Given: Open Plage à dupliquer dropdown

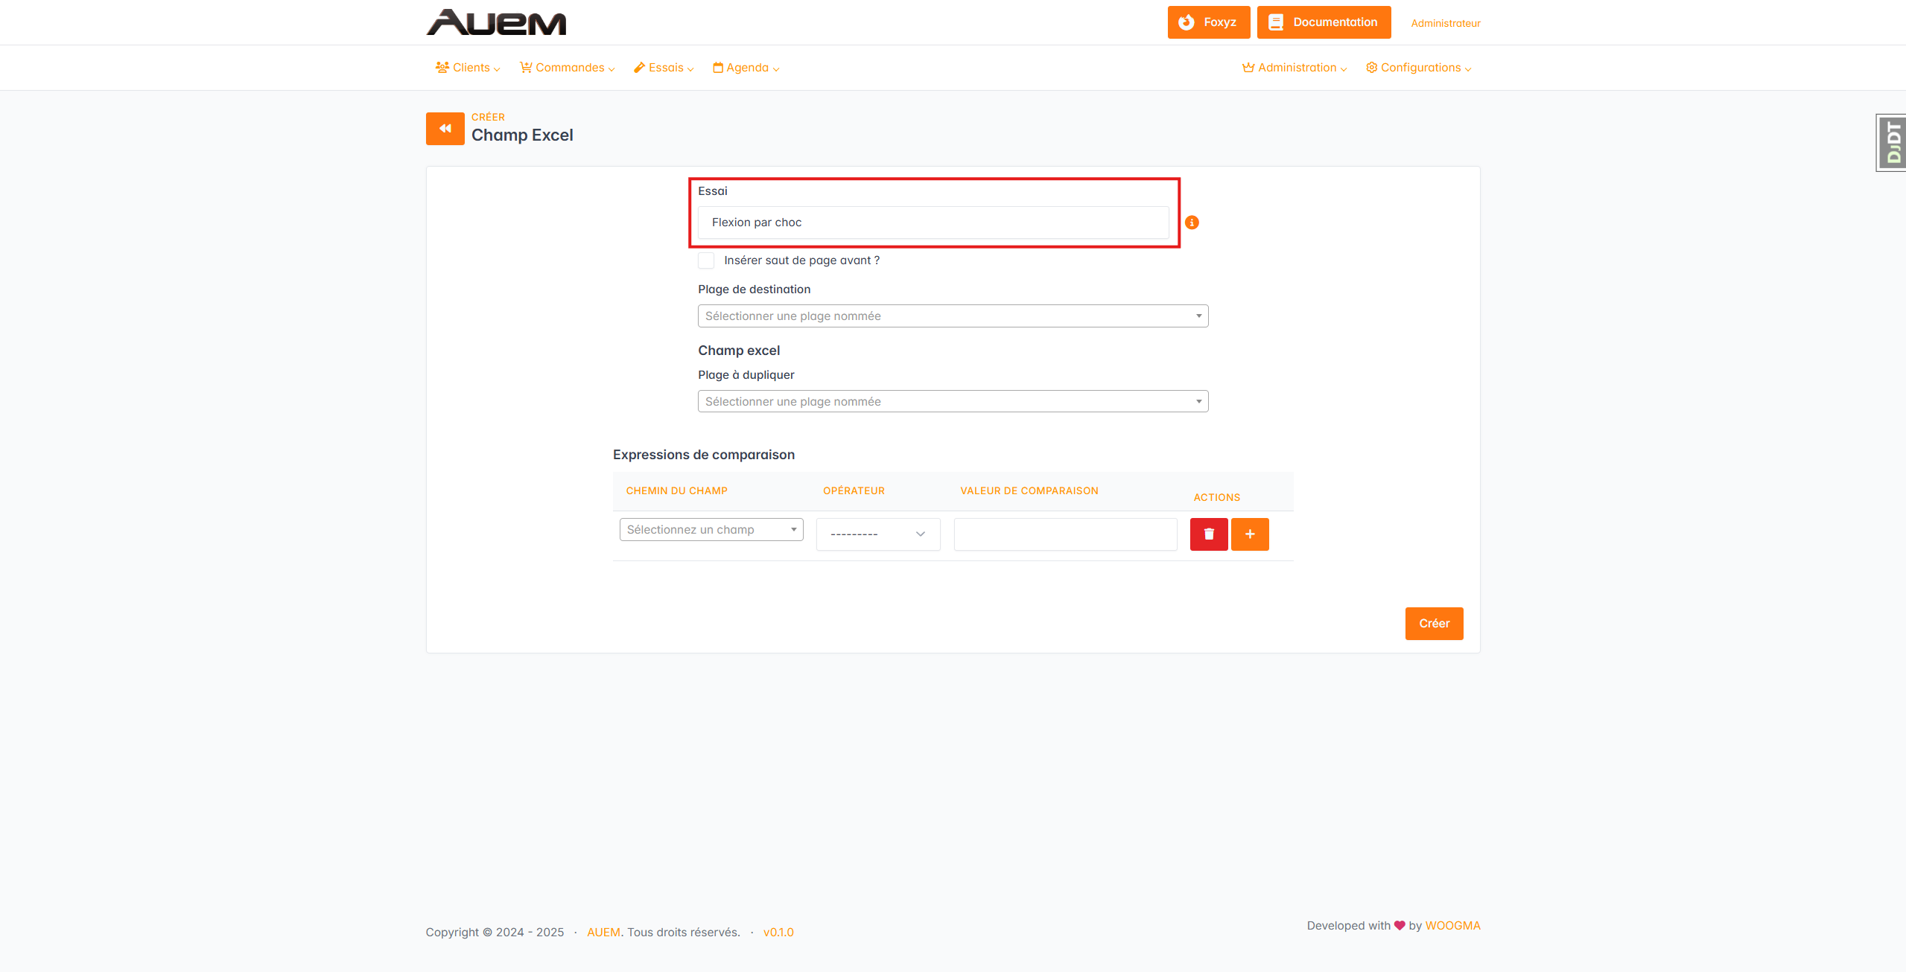Looking at the screenshot, I should [x=952, y=402].
